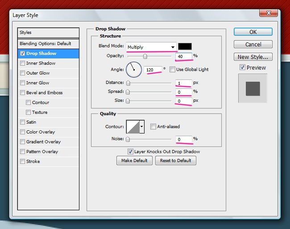
Task: Enable the Use Global Light checkbox
Action: coord(173,69)
